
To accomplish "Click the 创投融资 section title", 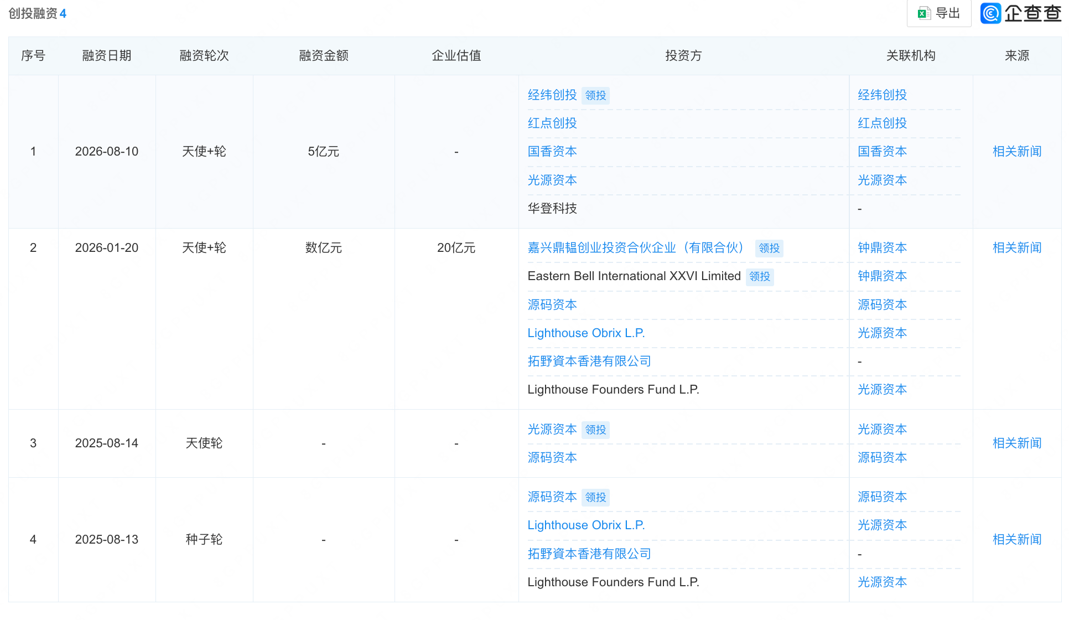I will pos(33,14).
